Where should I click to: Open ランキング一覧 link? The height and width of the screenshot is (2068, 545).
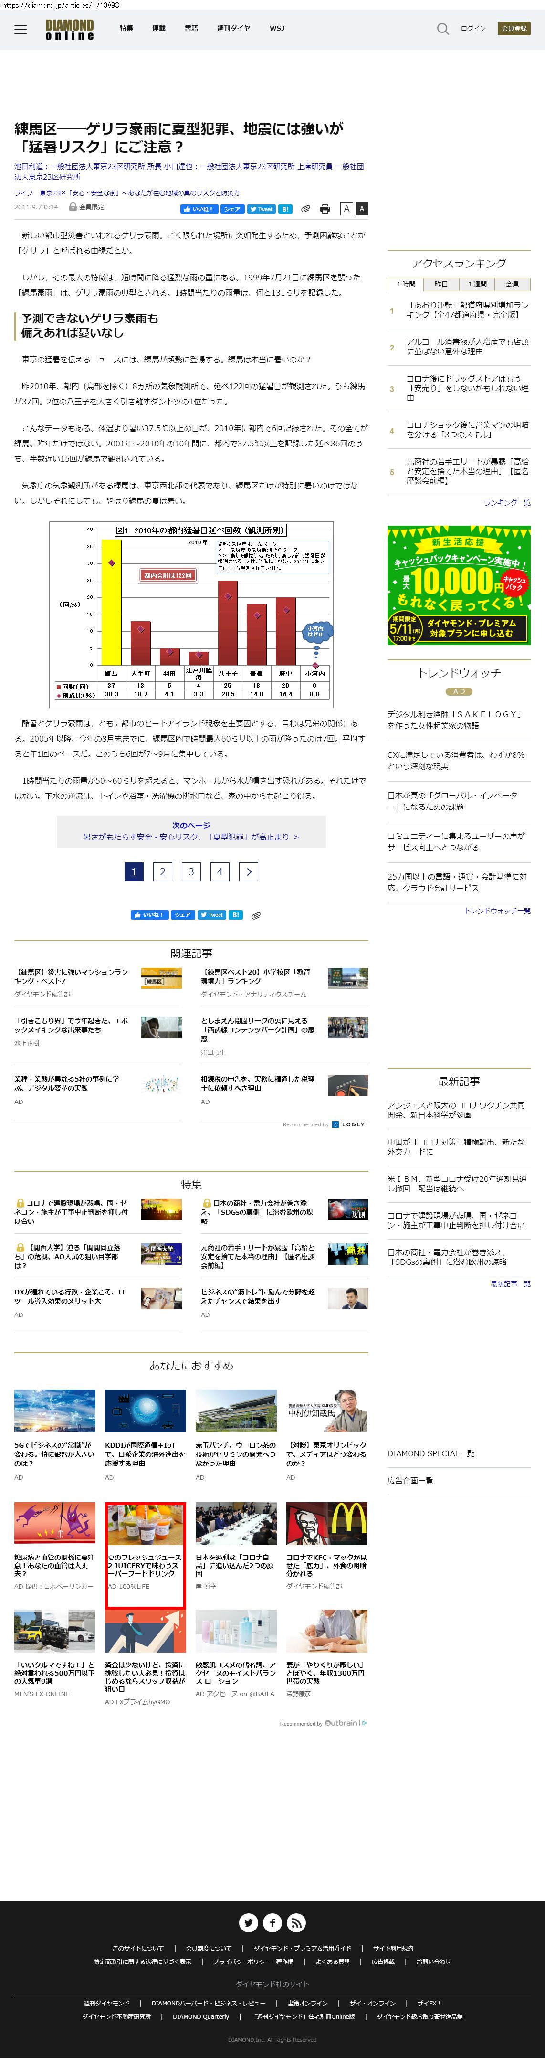(506, 502)
